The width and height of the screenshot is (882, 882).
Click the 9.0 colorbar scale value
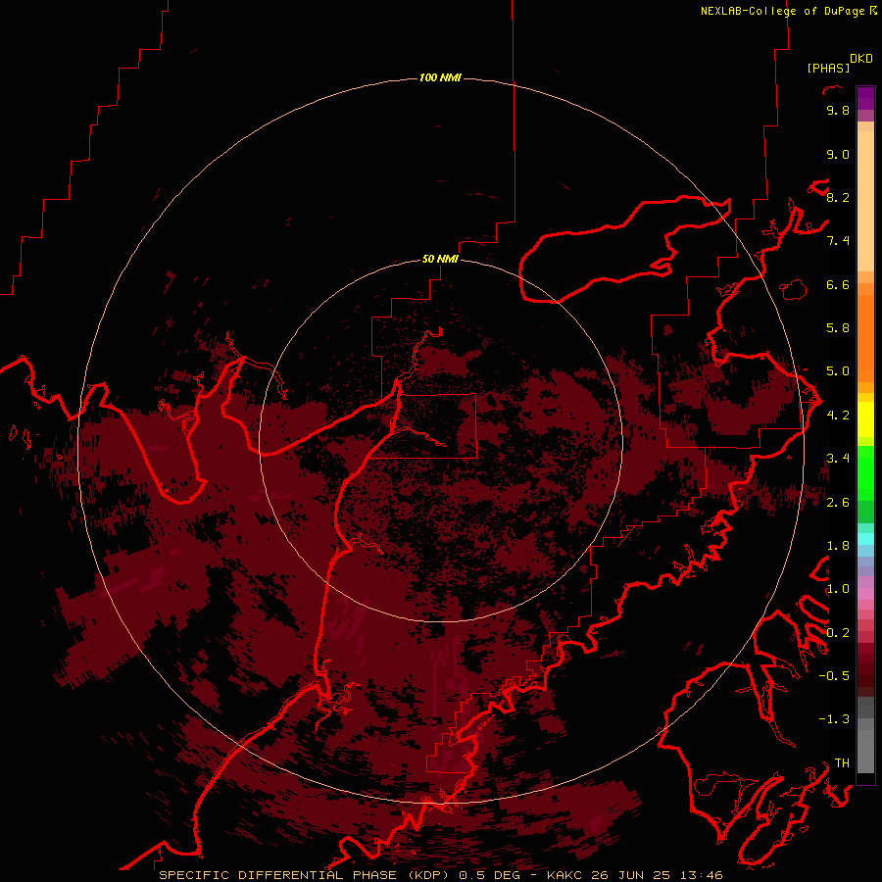[x=838, y=154]
